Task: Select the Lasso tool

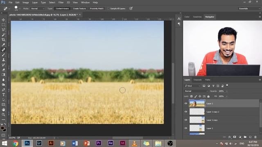Action: tap(3, 30)
